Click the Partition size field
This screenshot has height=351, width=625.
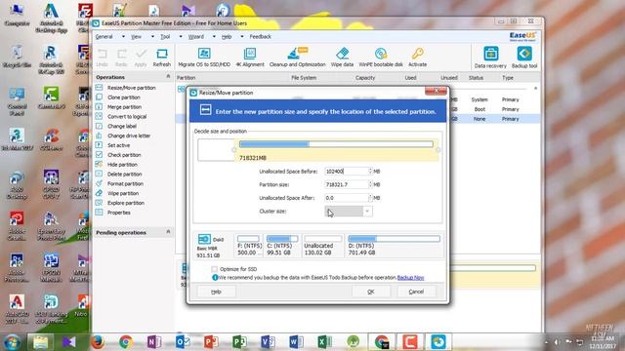[346, 184]
